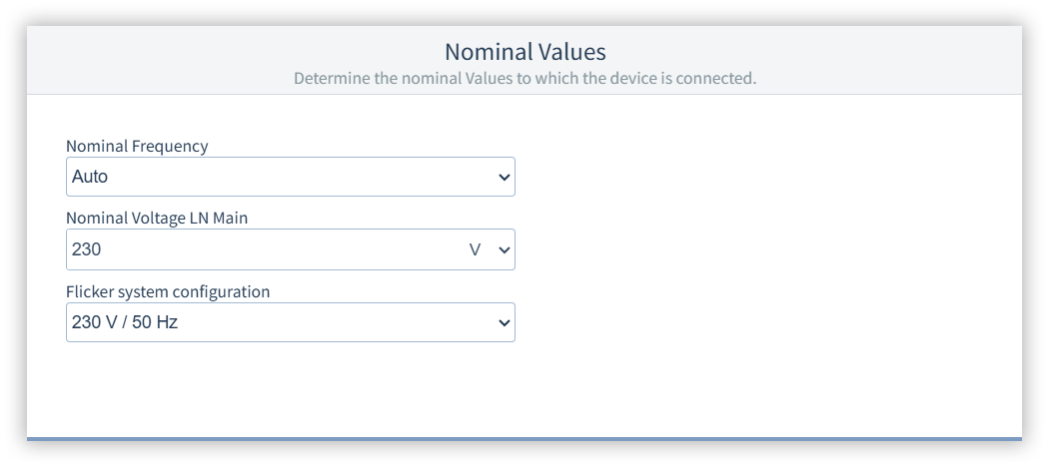Click the Flicker system configuration chevron arrow

[x=504, y=323]
